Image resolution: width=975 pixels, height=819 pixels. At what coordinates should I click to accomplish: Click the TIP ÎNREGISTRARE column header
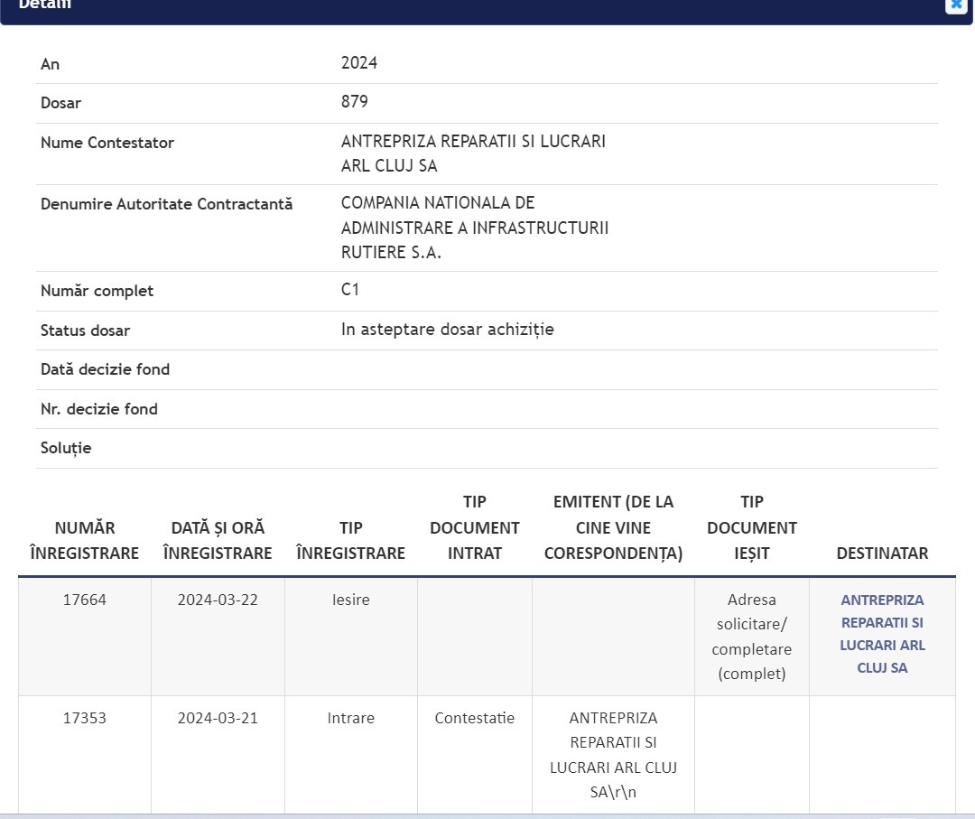350,540
